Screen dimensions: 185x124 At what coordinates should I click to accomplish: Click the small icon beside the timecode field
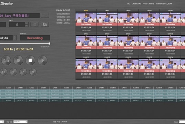click(x=14, y=38)
